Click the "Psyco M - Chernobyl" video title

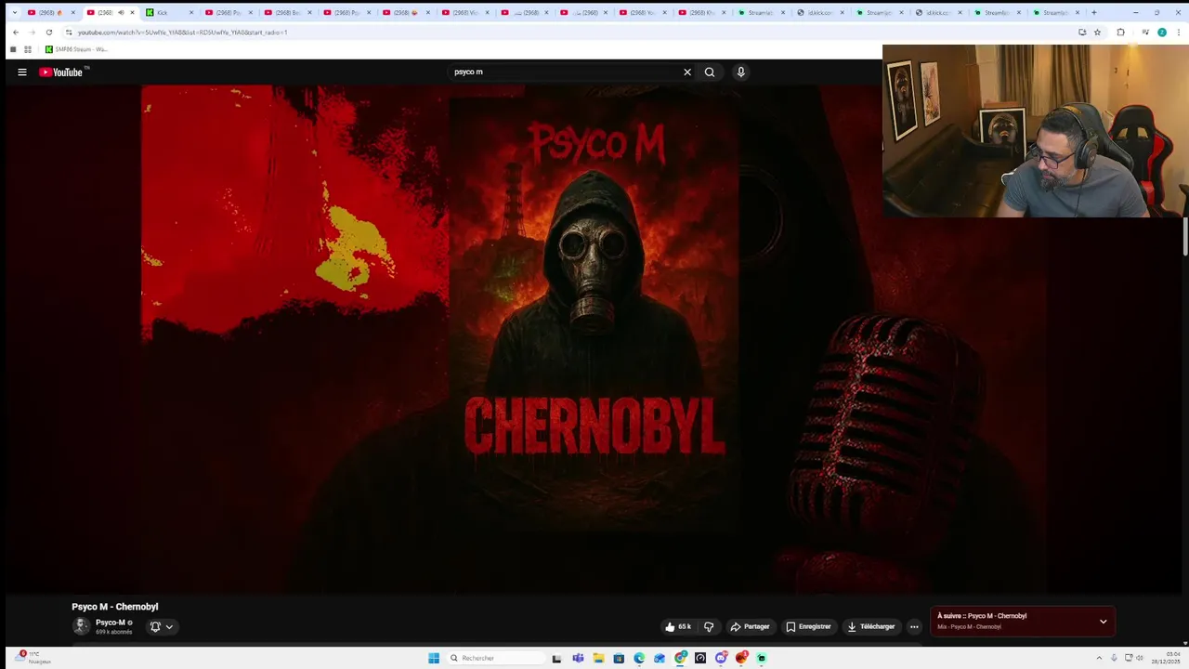(x=115, y=607)
